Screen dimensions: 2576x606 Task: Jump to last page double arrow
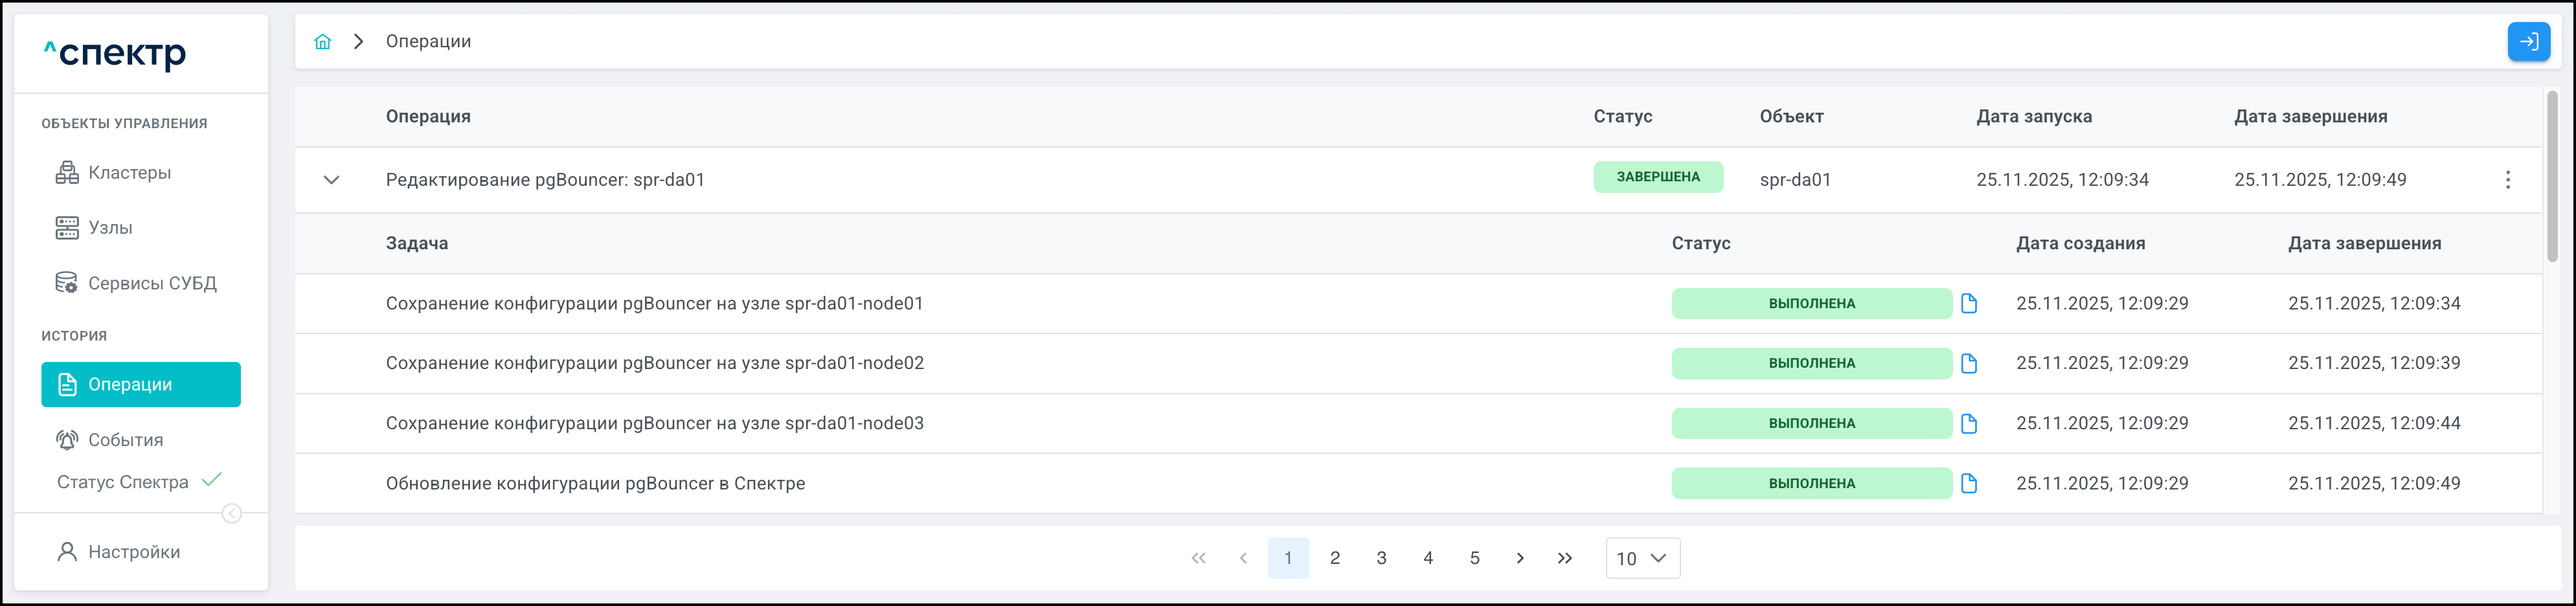coord(1565,559)
